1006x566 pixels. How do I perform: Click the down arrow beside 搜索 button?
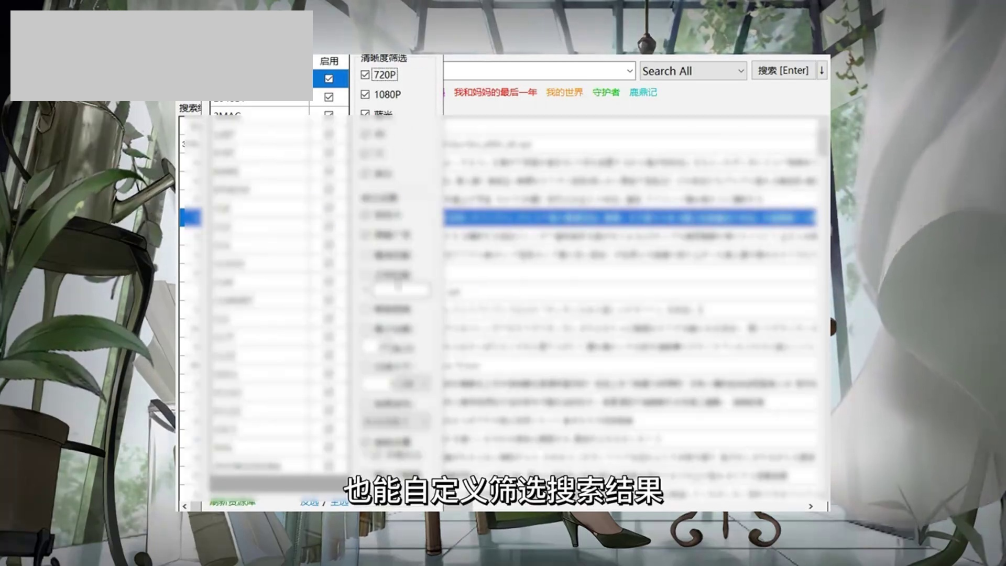pyautogui.click(x=822, y=71)
